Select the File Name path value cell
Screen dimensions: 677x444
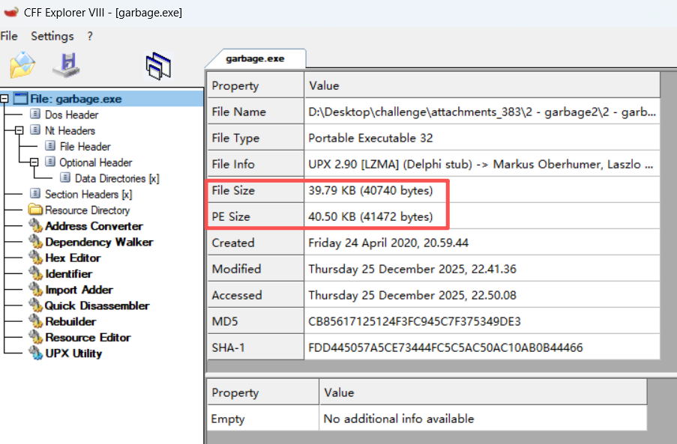pos(482,112)
